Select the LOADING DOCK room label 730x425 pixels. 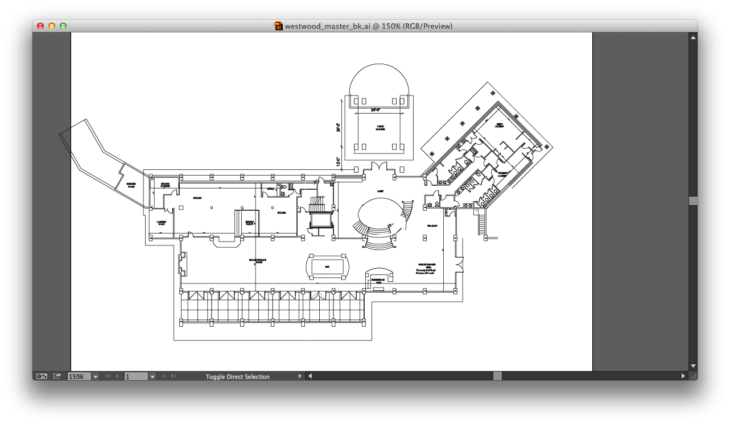[162, 223]
